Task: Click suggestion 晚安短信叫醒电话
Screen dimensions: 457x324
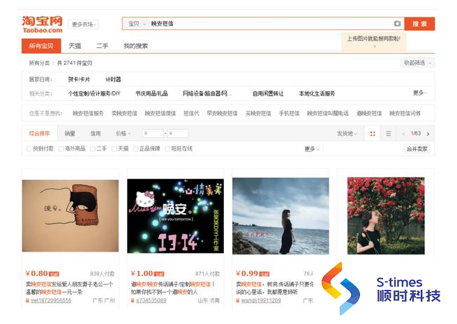Action: pyautogui.click(x=328, y=114)
